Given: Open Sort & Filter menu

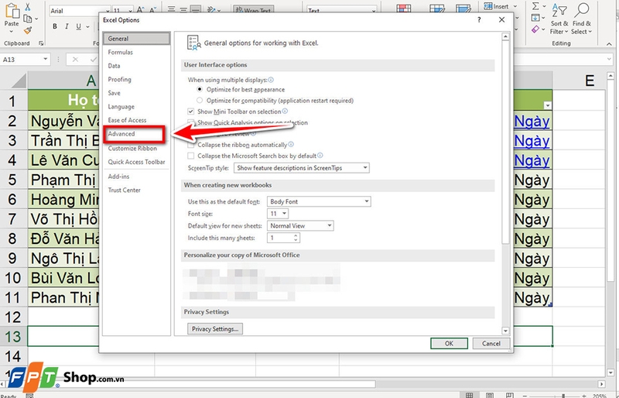Looking at the screenshot, I should [559, 19].
